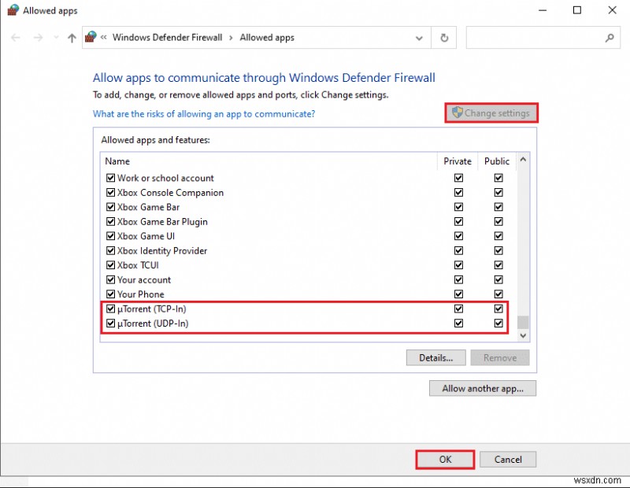Refresh the Allowed apps page

[x=443, y=37]
